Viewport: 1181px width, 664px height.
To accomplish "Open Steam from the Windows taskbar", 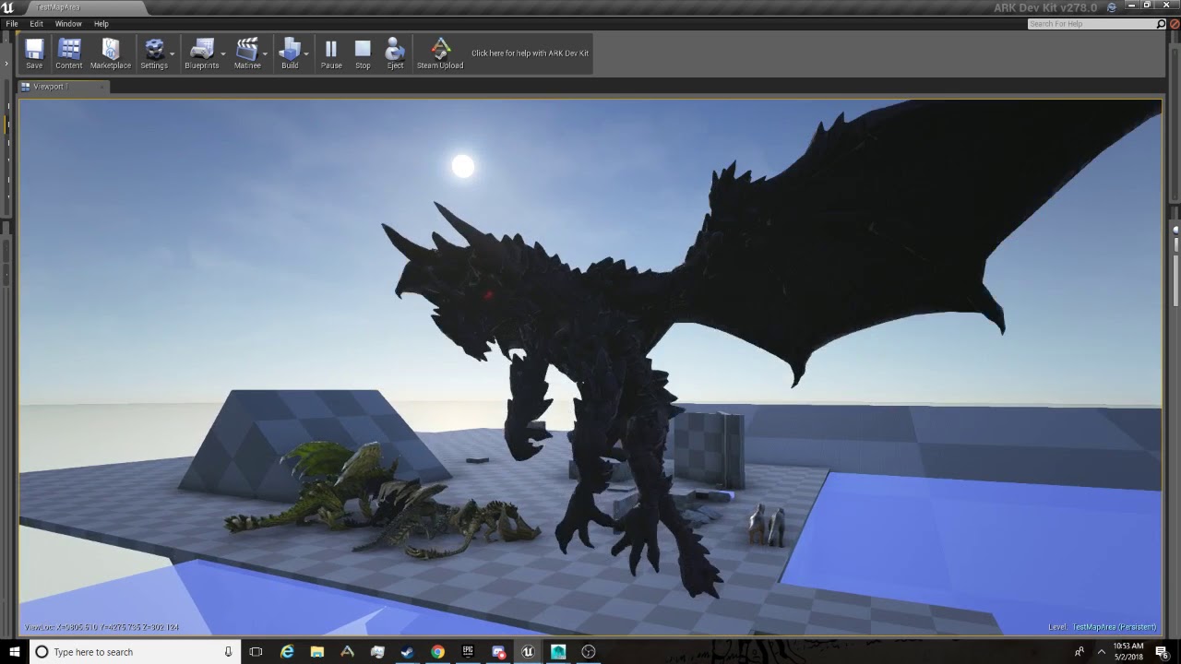I will pos(407,652).
